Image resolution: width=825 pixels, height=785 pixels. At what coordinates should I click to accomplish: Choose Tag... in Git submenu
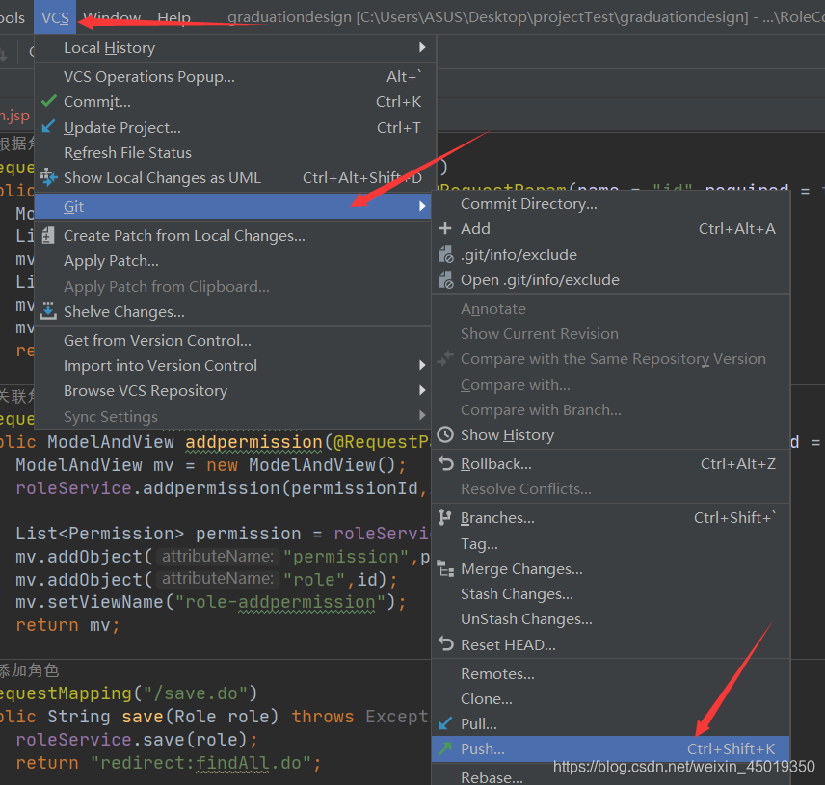pos(611,543)
